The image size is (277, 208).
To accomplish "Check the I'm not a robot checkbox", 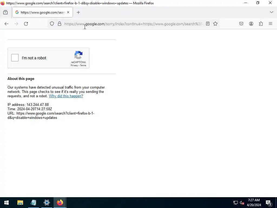I will click(x=15, y=58).
